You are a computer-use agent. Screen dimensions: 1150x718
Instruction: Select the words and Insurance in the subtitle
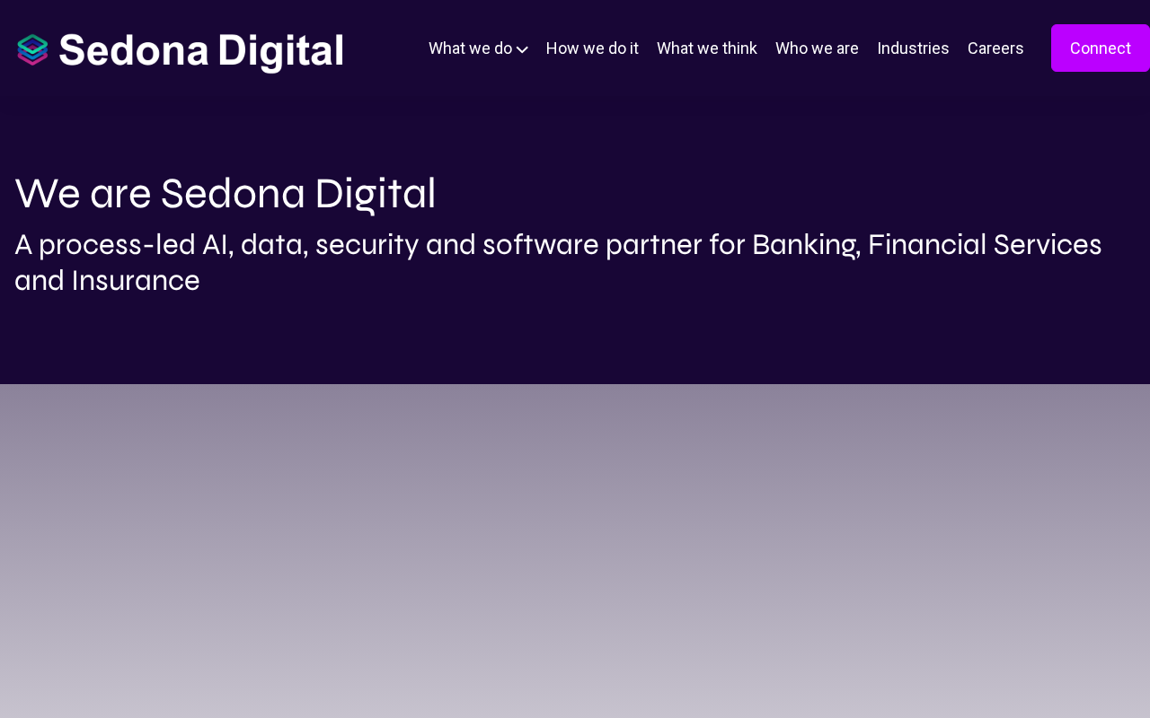point(107,281)
